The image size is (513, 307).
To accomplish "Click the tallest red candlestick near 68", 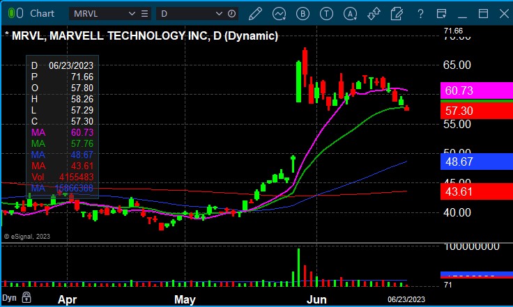I will click(x=305, y=67).
